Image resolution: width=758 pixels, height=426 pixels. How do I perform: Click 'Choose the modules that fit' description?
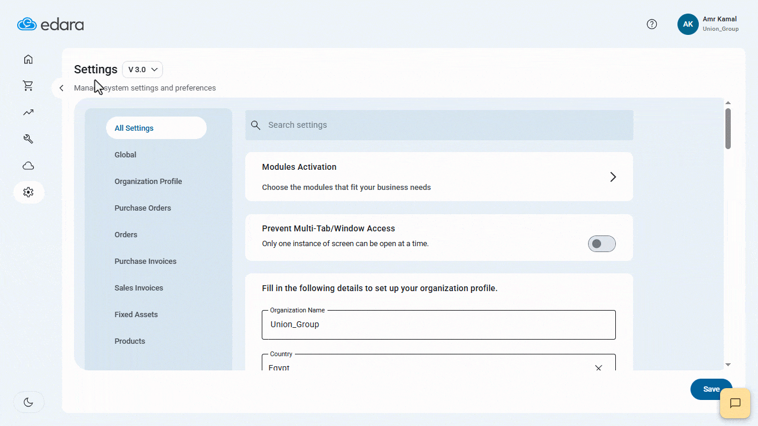tap(346, 188)
